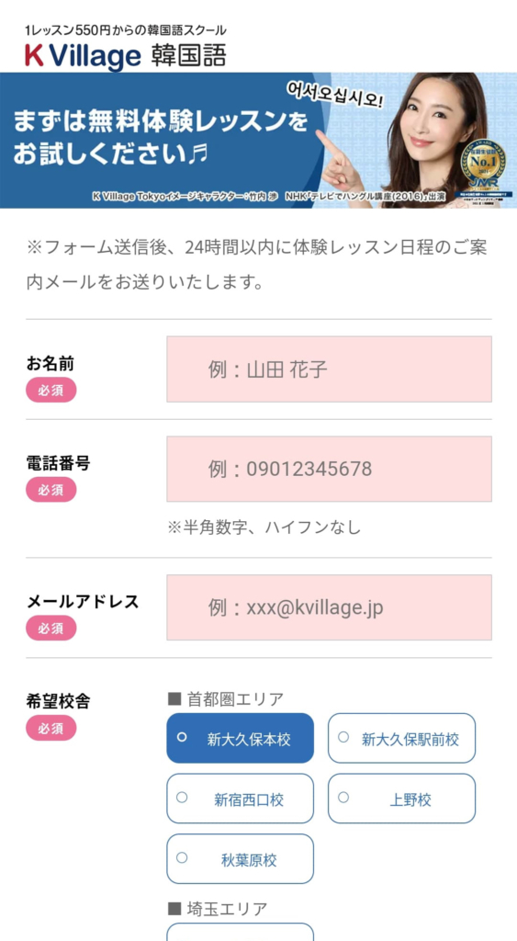Click the 必須 badge under 電話番号
Viewport: 517px width, 941px height.
(51, 490)
